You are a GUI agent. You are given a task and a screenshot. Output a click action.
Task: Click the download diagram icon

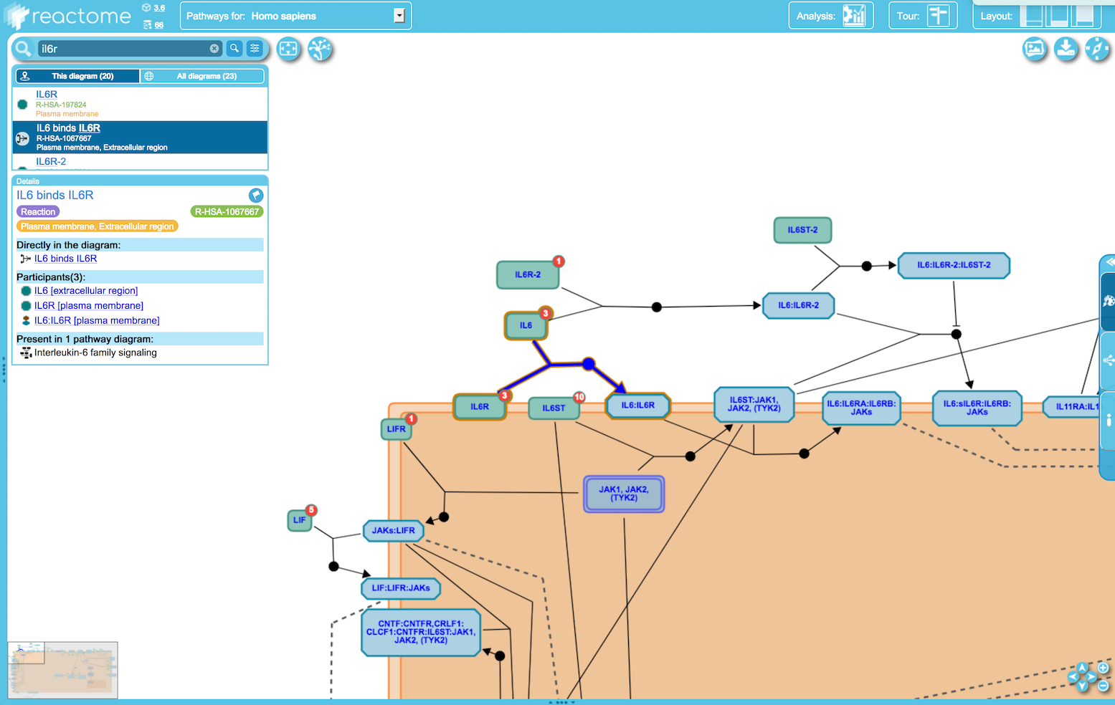click(x=1066, y=49)
